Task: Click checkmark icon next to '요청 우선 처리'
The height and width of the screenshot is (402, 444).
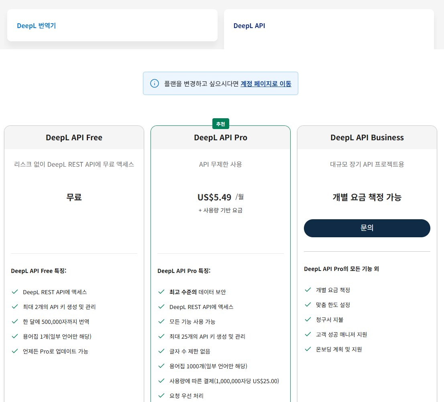Action: (x=161, y=396)
